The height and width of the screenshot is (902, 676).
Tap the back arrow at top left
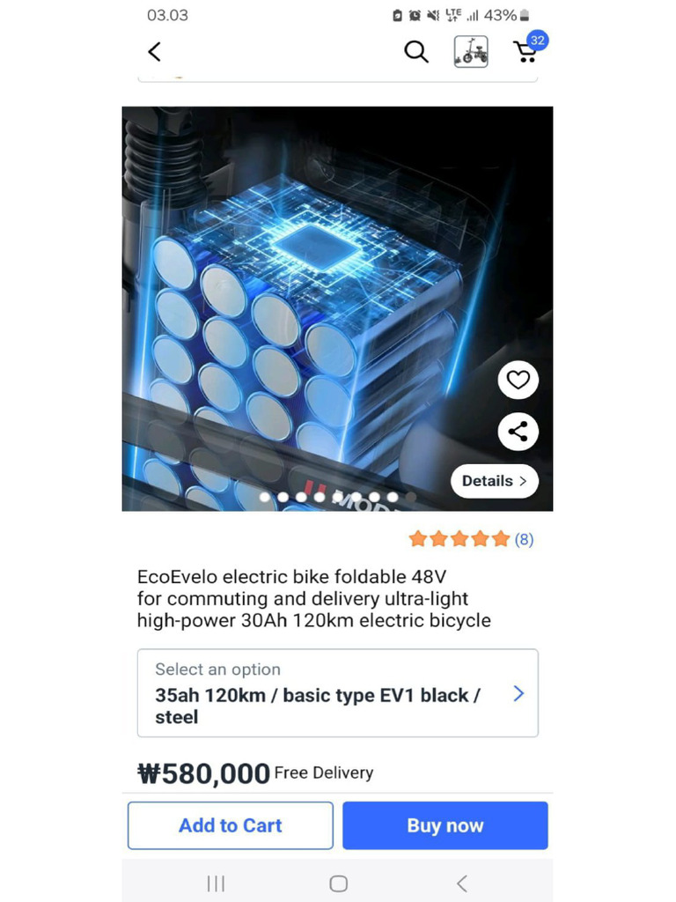tap(154, 52)
